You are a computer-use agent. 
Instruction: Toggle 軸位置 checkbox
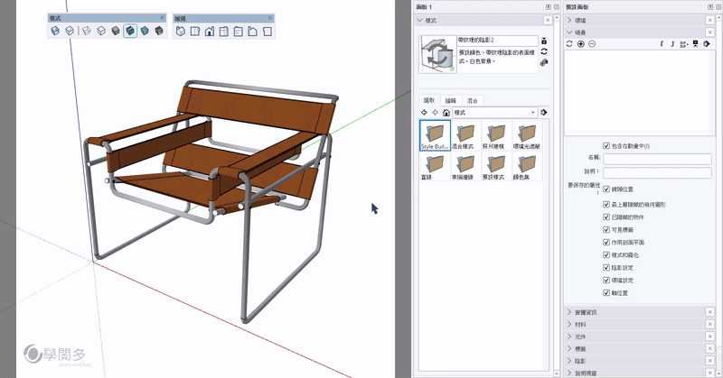pyautogui.click(x=606, y=293)
